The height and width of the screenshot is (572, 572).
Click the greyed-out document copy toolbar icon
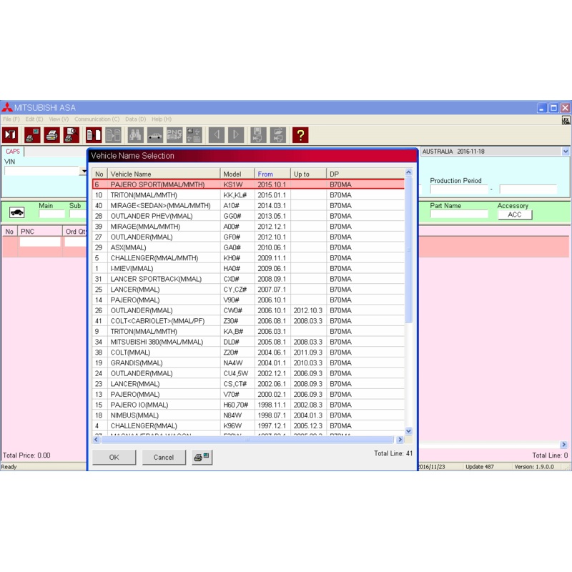(x=114, y=135)
